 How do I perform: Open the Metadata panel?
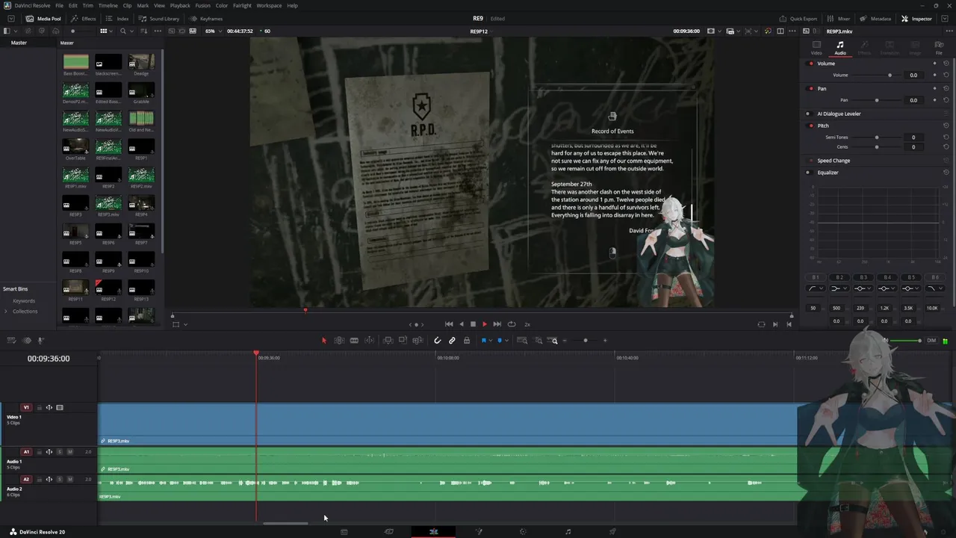[875, 19]
